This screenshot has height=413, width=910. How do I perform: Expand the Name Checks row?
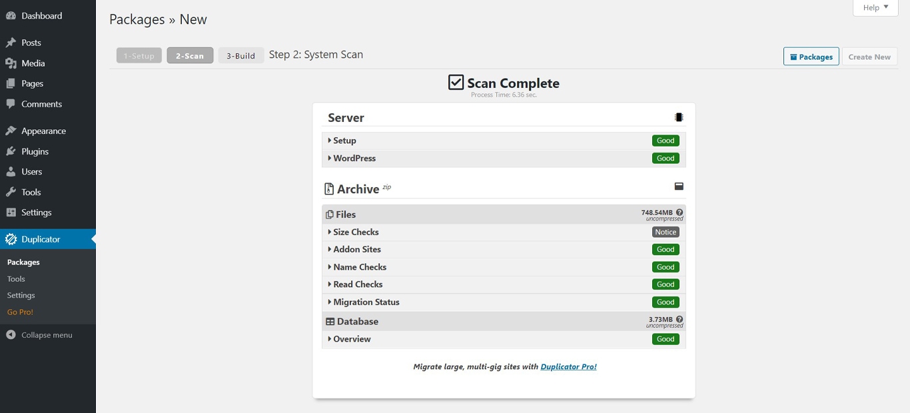pos(504,267)
